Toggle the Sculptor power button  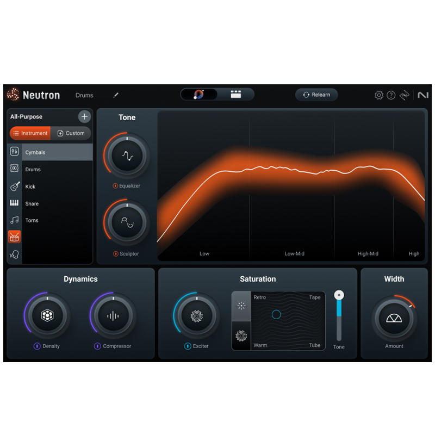pos(116,254)
